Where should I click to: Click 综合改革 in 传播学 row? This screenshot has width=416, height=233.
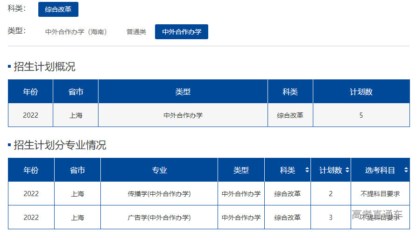click(288, 194)
